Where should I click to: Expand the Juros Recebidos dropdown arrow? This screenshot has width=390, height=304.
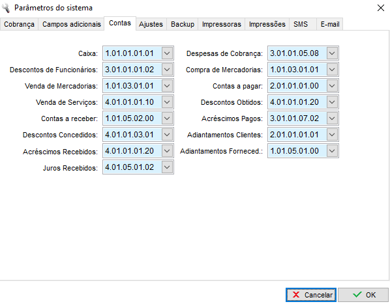pyautogui.click(x=167, y=167)
